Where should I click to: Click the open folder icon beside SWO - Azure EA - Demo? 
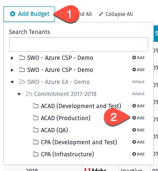[22, 82]
